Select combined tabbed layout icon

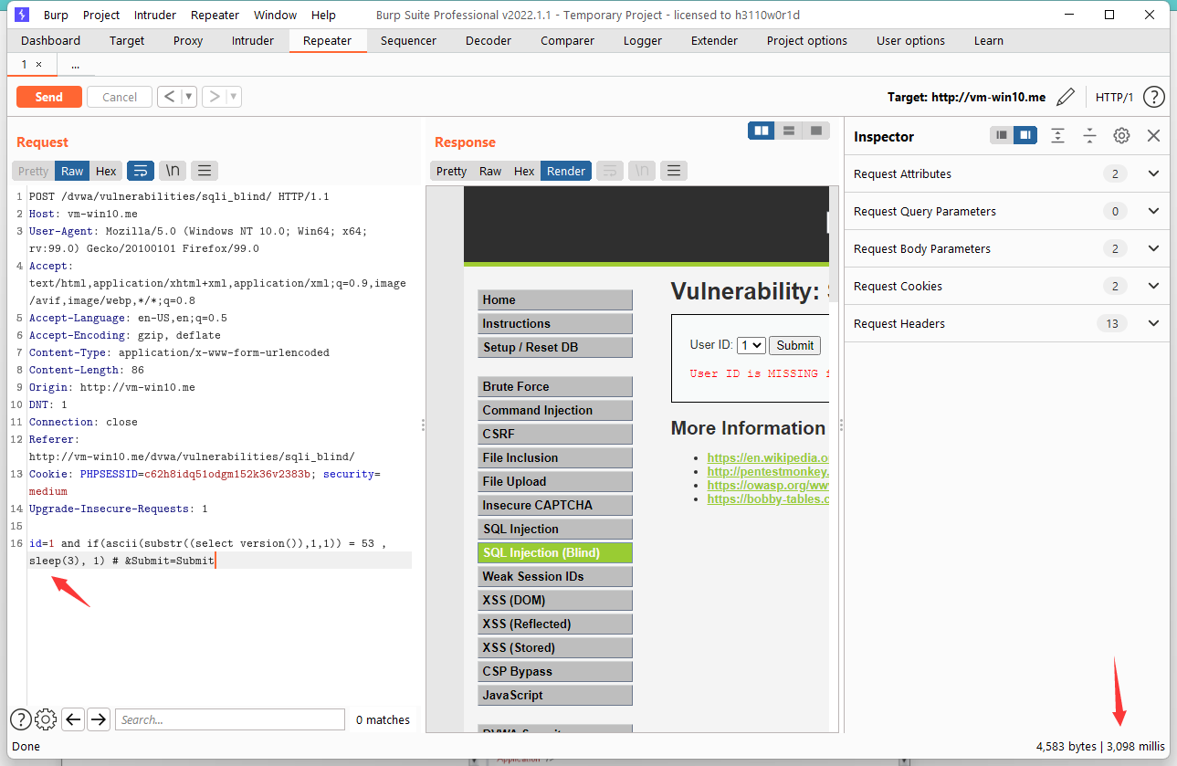[x=816, y=131]
